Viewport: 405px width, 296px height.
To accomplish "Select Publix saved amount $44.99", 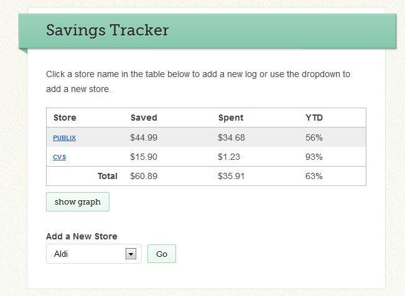I will 144,137.
